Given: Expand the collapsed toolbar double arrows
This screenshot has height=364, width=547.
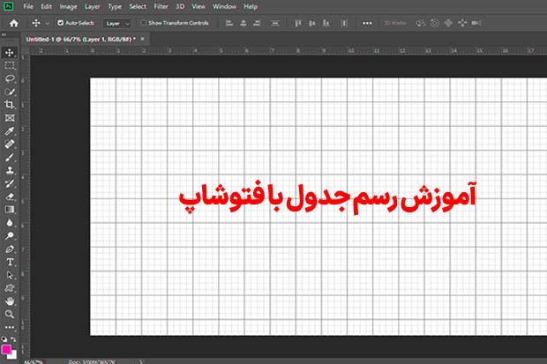Looking at the screenshot, I should coord(4,34).
